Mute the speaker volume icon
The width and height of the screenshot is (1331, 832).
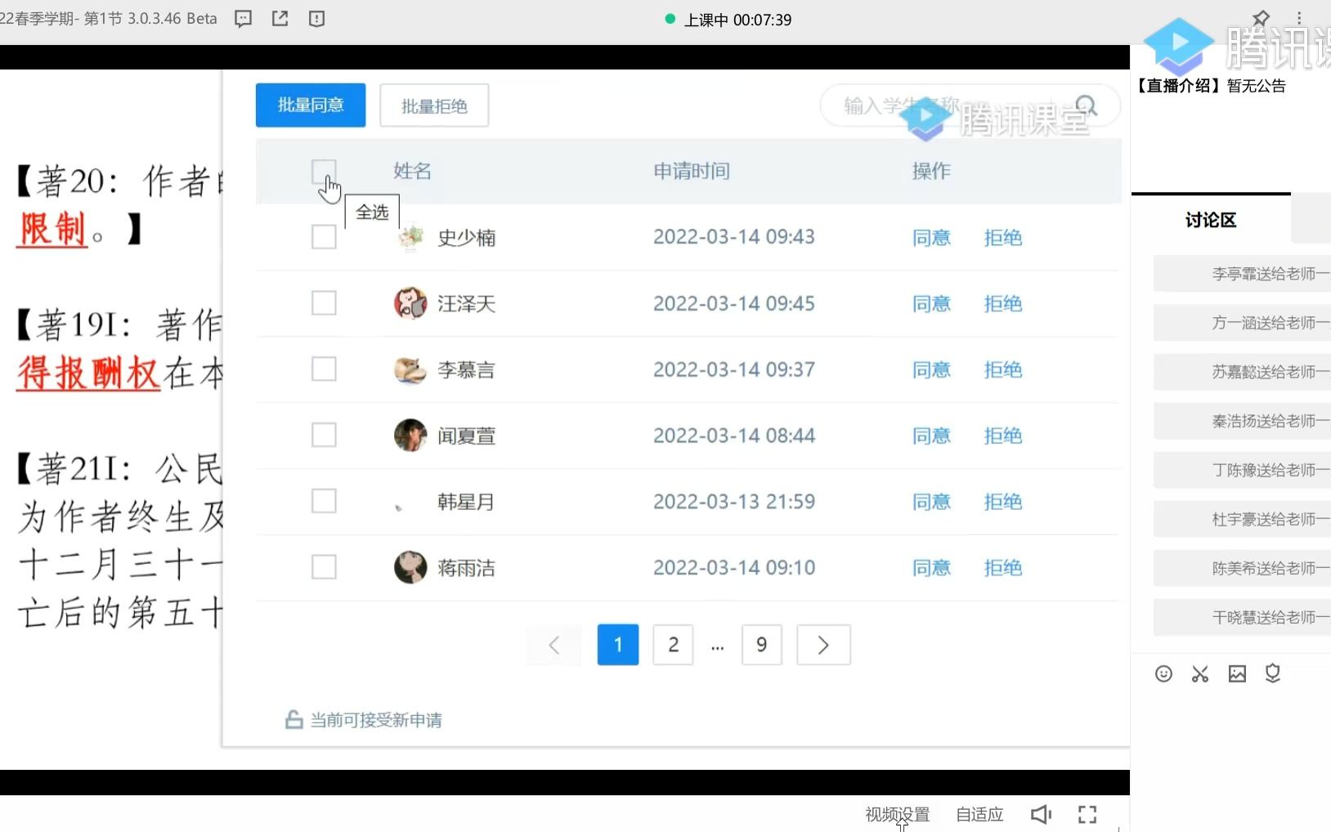(x=1039, y=813)
